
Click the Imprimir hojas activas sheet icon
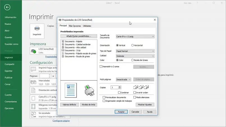[x=33, y=69]
